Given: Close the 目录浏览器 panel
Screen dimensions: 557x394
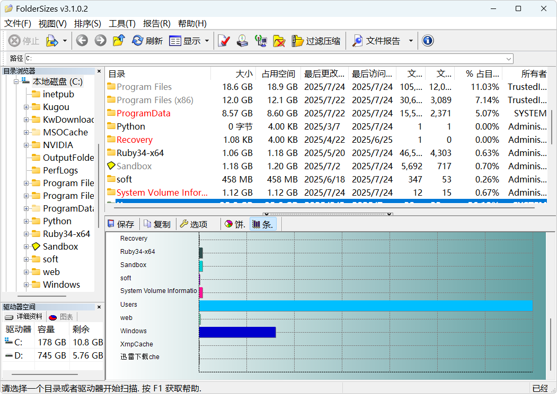Looking at the screenshot, I should point(99,71).
